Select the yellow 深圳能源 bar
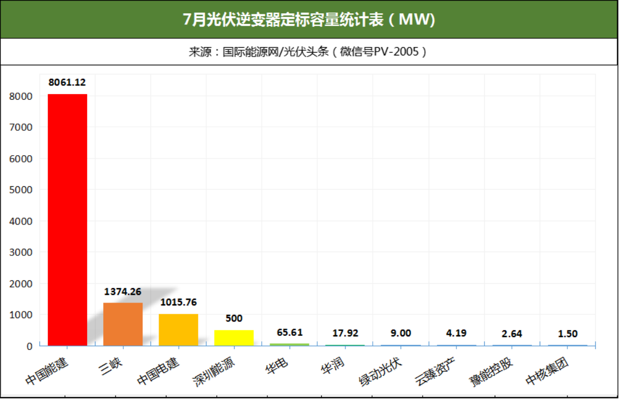Viewport: 619px width, 399px height. pyautogui.click(x=234, y=338)
